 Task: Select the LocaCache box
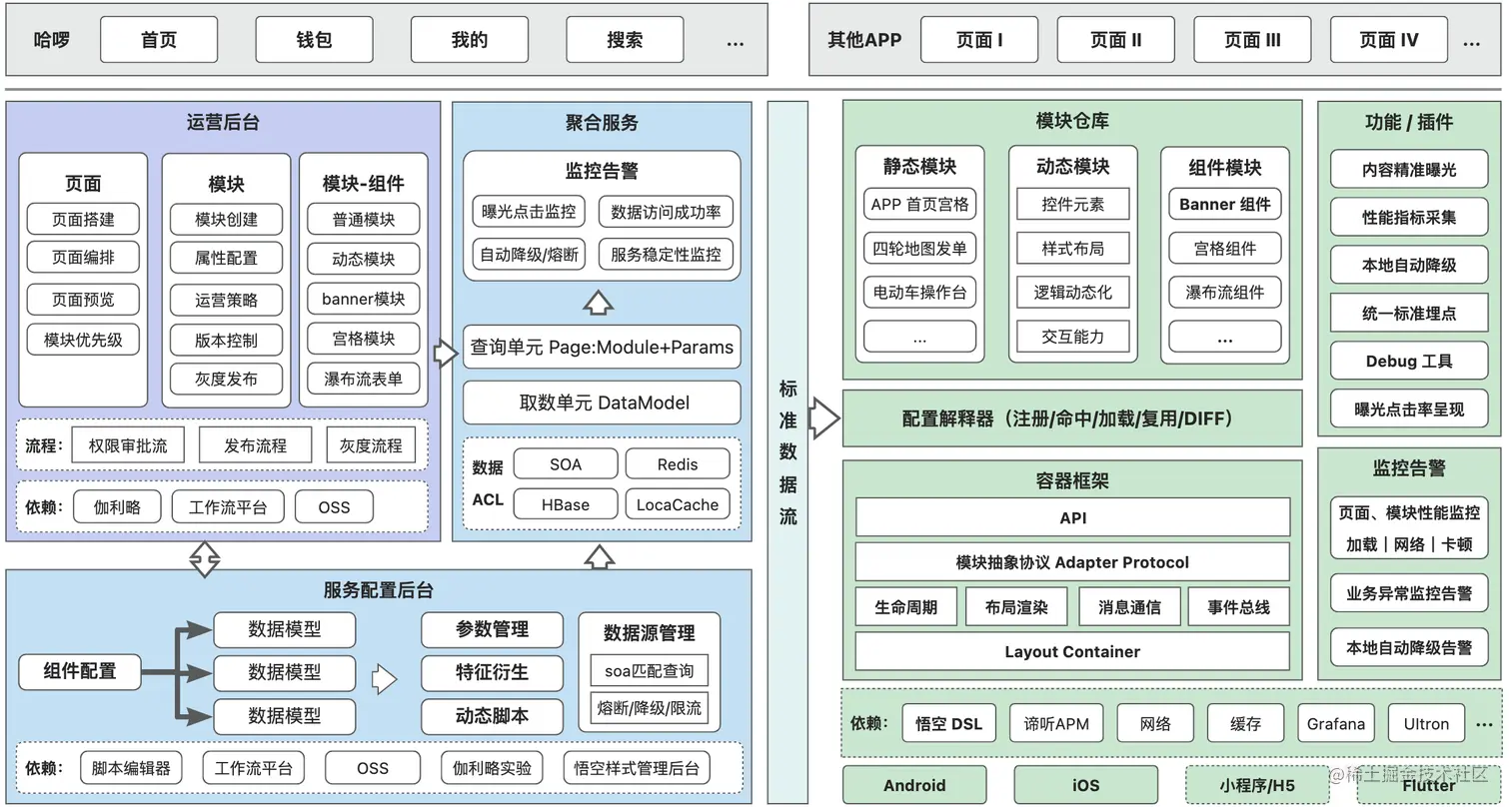[678, 504]
